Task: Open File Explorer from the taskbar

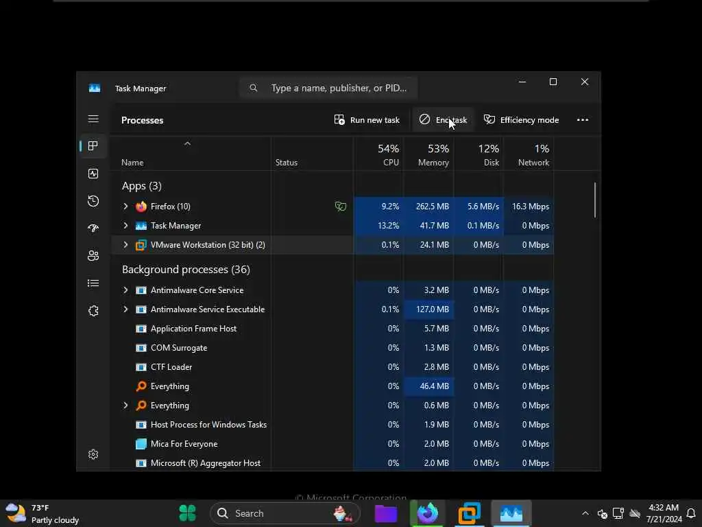Action: coord(386,513)
